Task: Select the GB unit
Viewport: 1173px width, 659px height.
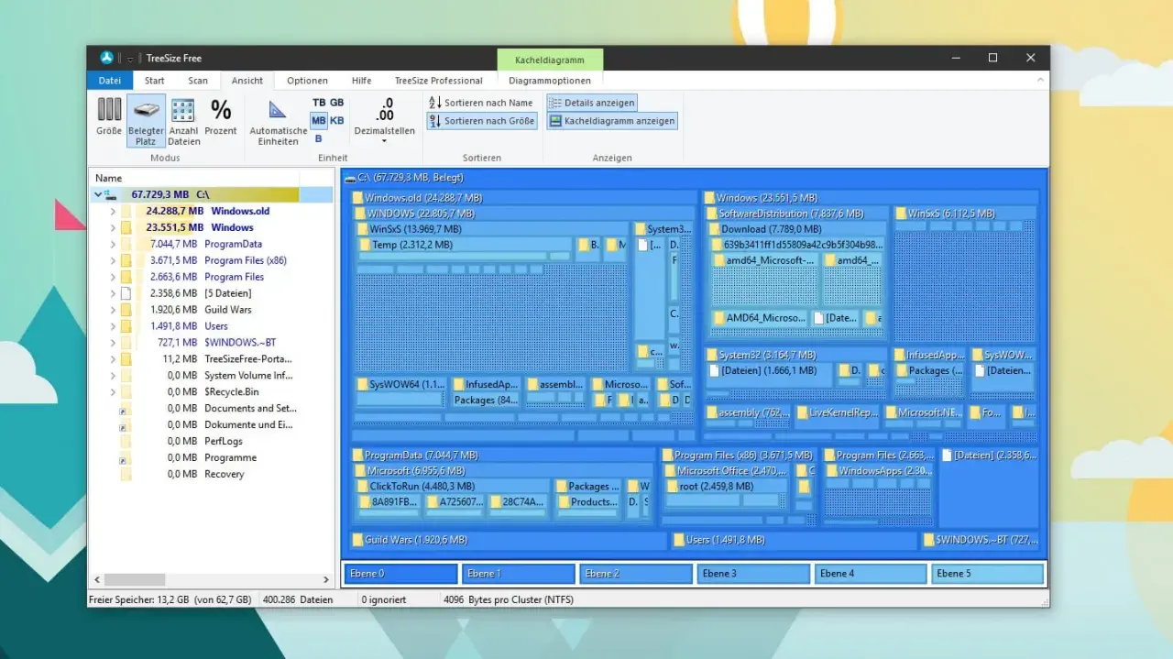Action: pos(336,103)
